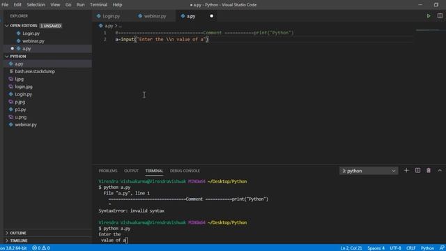The image size is (446, 251).
Task: Open the Terminal menu
Action: pyautogui.click(x=99, y=5)
